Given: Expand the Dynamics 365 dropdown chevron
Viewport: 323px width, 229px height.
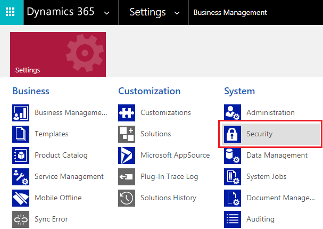Looking at the screenshot, I should pos(106,13).
